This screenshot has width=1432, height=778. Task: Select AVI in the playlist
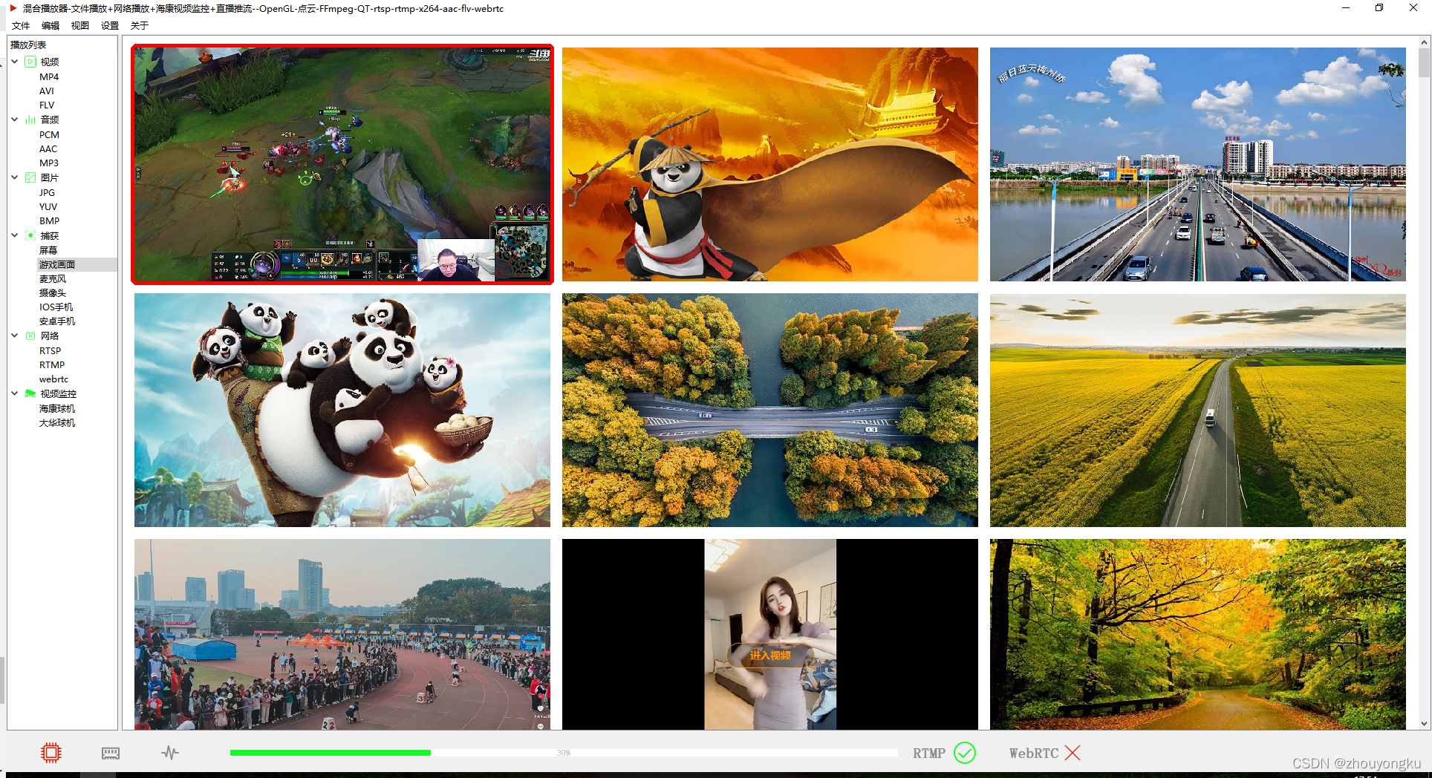(47, 91)
